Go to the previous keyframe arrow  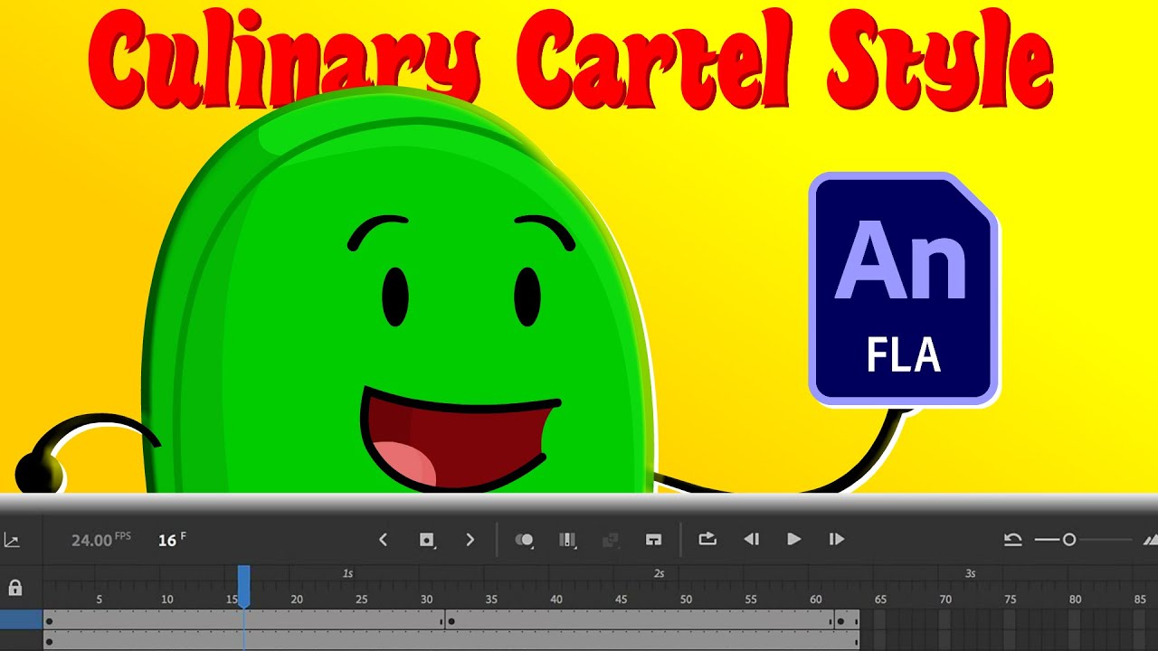coord(383,540)
